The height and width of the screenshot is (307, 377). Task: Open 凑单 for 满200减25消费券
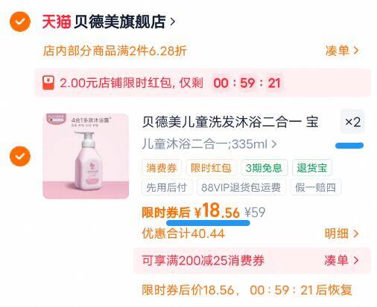point(342,260)
